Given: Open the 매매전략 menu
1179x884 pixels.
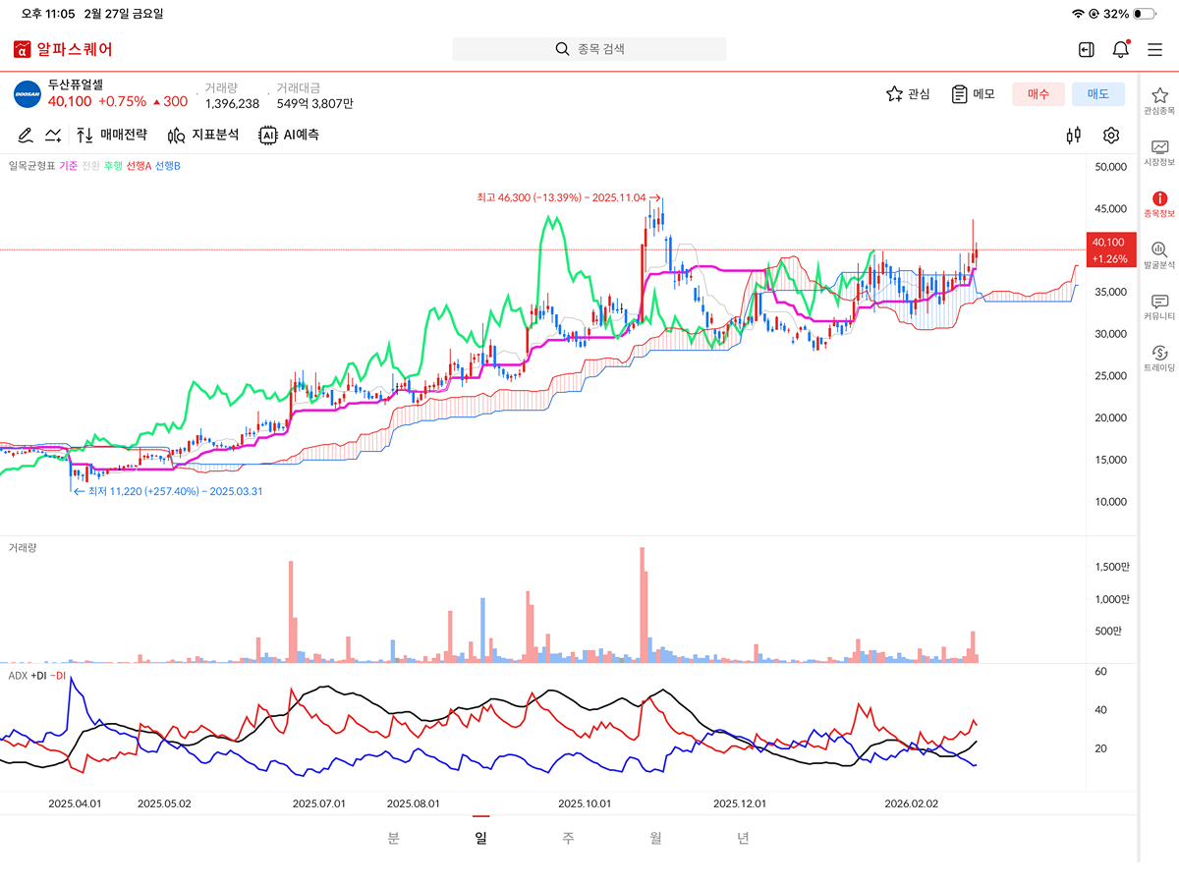Looking at the screenshot, I should pyautogui.click(x=112, y=136).
